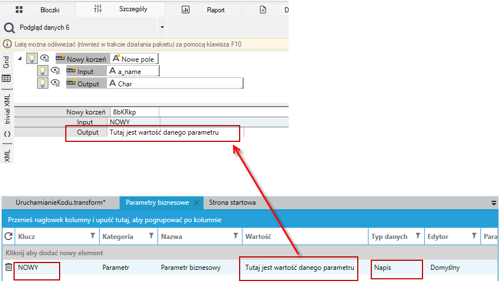This screenshot has height=290, width=499.
Task: Open the Nazwa column filter
Action: coord(236,236)
